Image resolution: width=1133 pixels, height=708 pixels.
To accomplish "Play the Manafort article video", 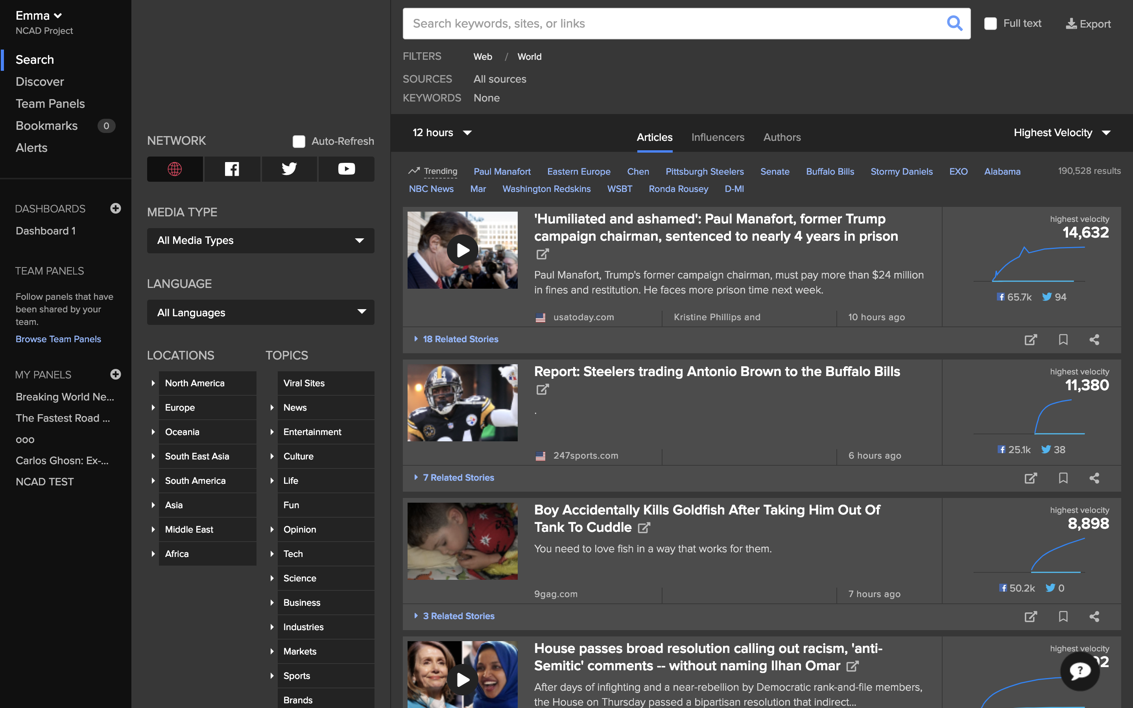I will pos(463,250).
